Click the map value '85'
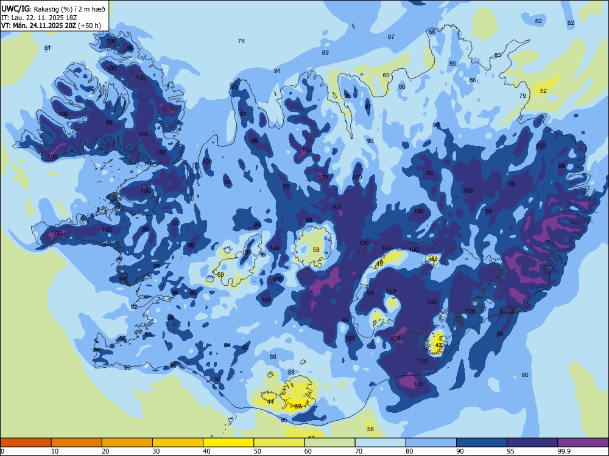The width and height of the screenshot is (609, 456). click(x=452, y=64)
